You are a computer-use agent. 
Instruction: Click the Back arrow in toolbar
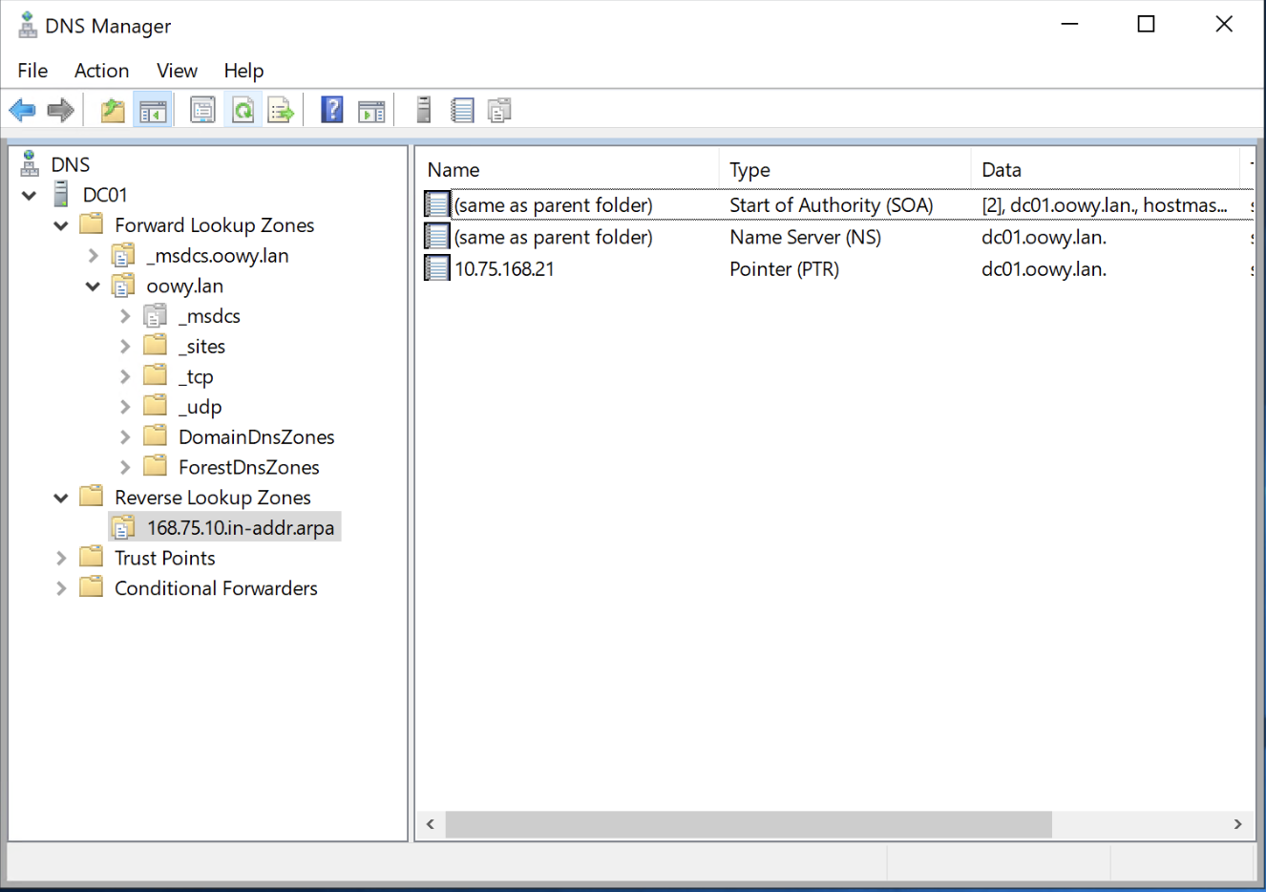click(22, 111)
